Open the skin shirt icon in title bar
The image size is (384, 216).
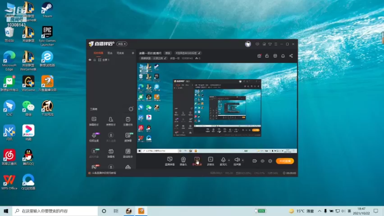coord(270,44)
